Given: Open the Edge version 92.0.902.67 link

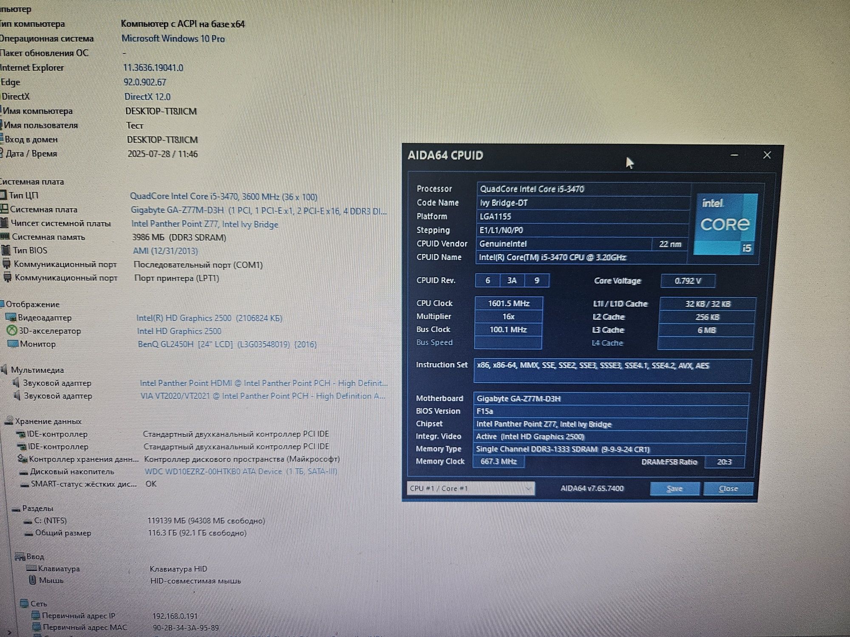Looking at the screenshot, I should pyautogui.click(x=145, y=82).
